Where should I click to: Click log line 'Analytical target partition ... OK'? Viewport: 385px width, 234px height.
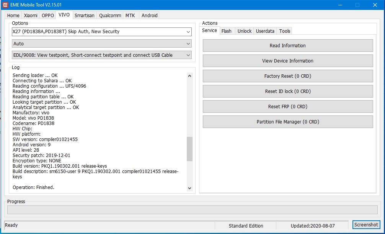point(46,107)
